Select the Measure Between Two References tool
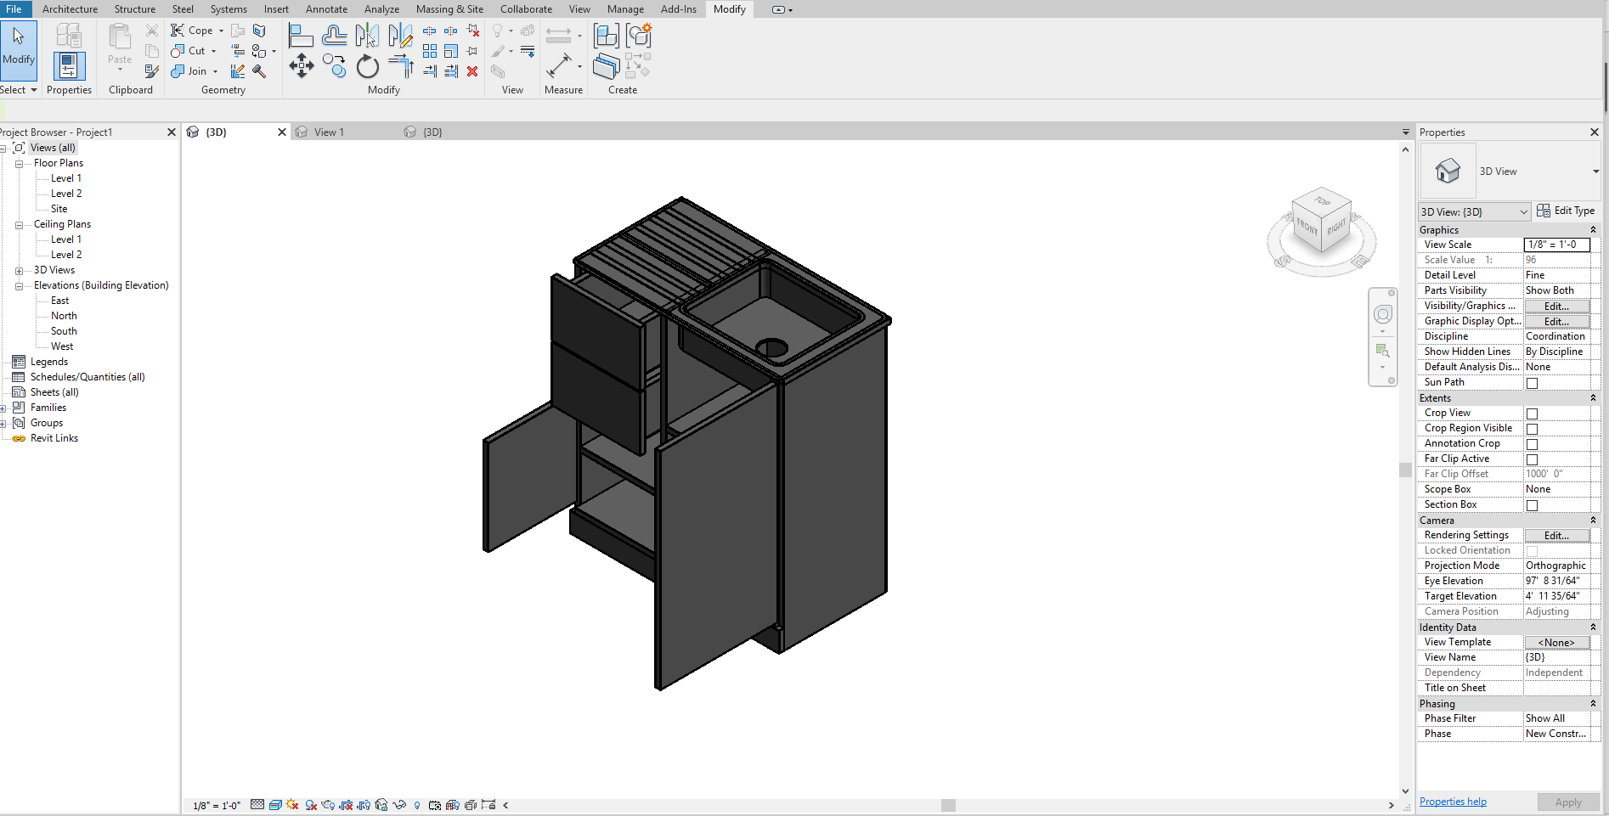This screenshot has width=1609, height=816. tap(561, 65)
